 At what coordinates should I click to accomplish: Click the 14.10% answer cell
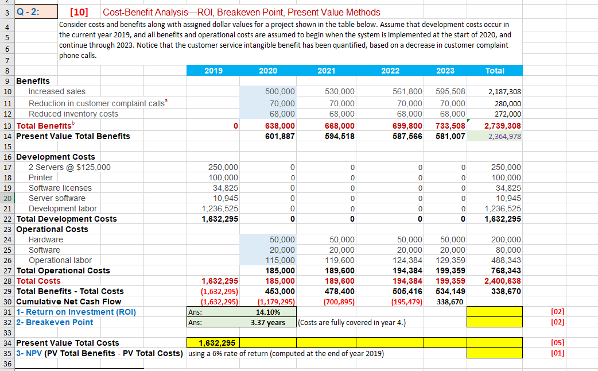coord(268,312)
